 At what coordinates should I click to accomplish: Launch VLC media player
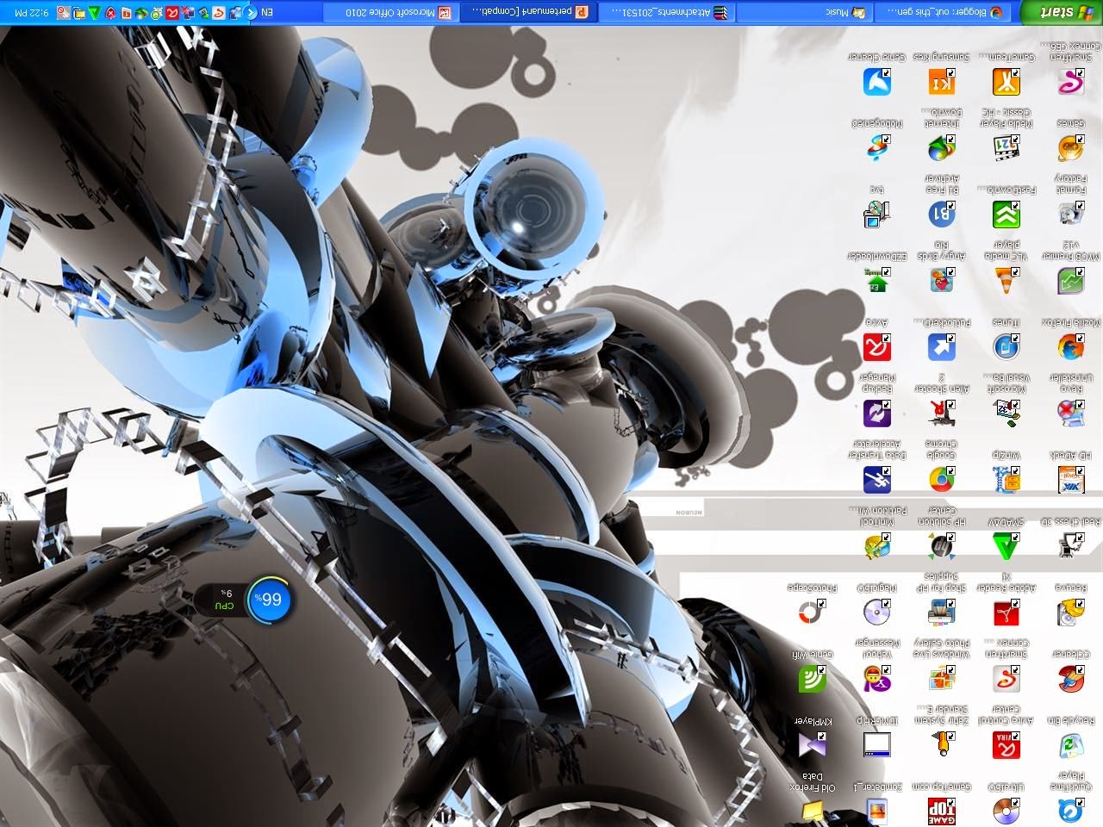pyautogui.click(x=1006, y=280)
